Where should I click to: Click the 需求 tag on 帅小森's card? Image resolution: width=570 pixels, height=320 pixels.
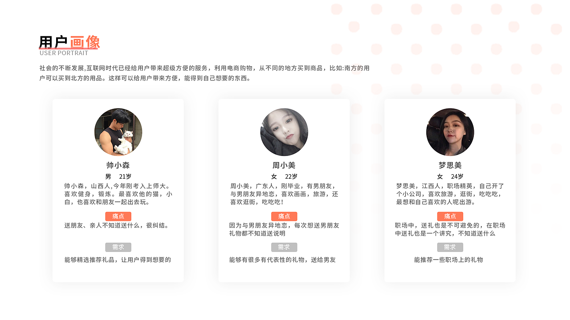[x=118, y=247]
